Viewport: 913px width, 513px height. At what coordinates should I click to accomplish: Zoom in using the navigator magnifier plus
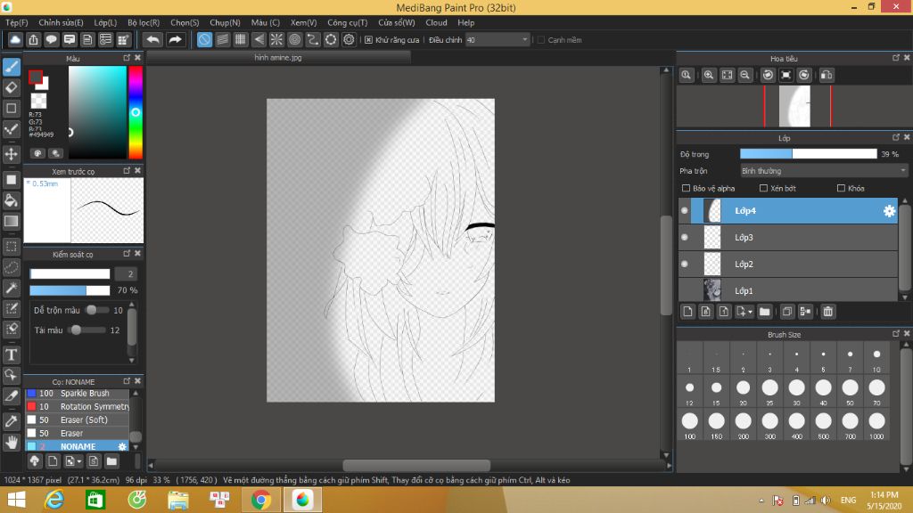[709, 75]
